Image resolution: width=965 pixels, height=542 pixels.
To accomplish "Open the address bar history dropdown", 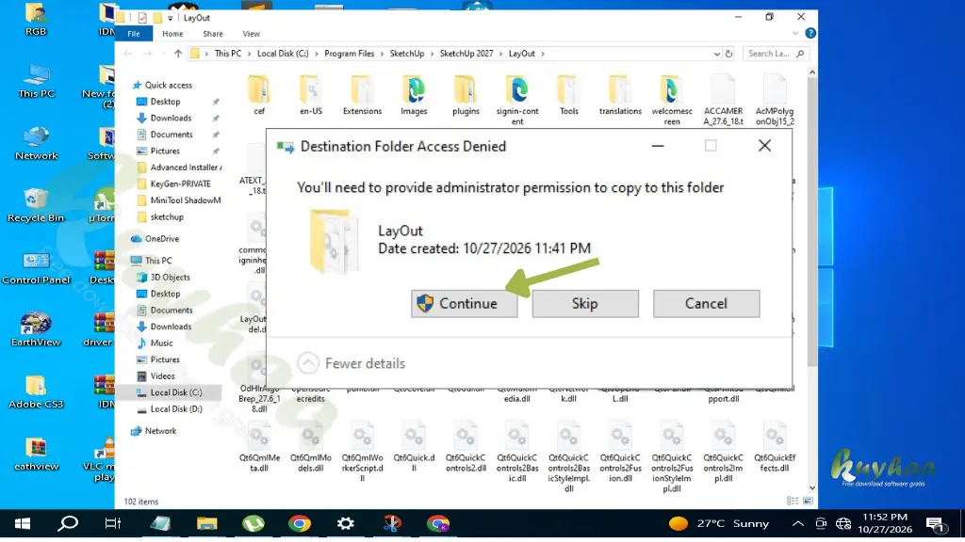I will pos(716,54).
